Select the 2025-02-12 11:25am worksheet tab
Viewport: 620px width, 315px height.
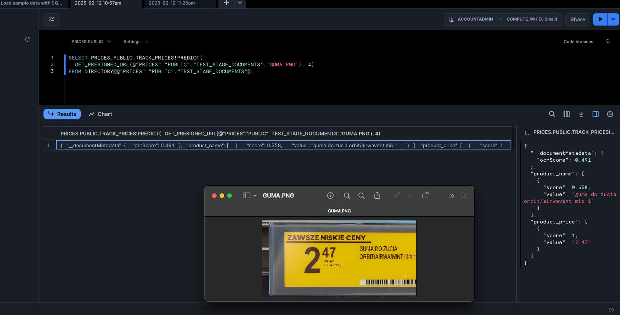point(180,3)
